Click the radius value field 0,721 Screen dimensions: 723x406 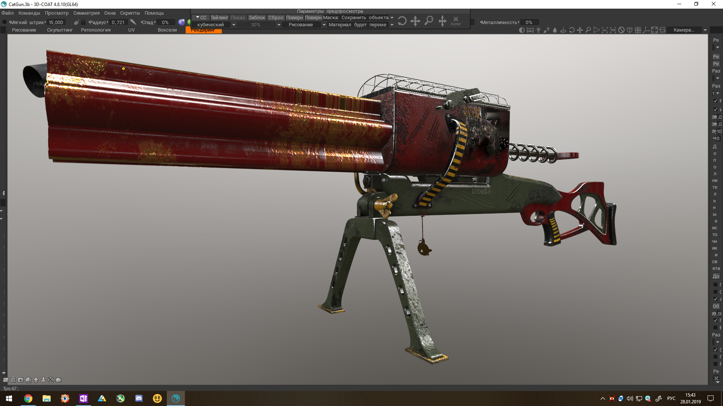click(118, 23)
